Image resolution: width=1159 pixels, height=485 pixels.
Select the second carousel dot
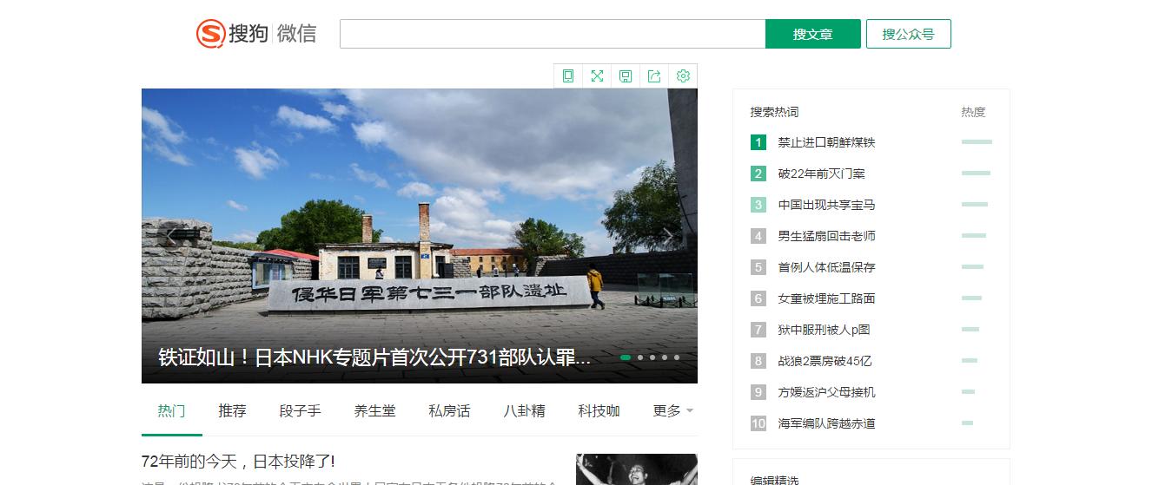tap(640, 357)
